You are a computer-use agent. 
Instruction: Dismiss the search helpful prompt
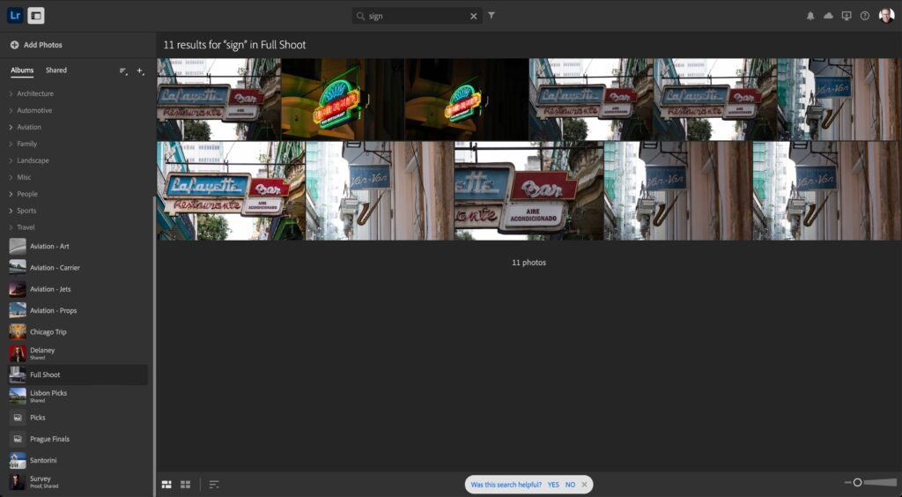click(x=585, y=485)
